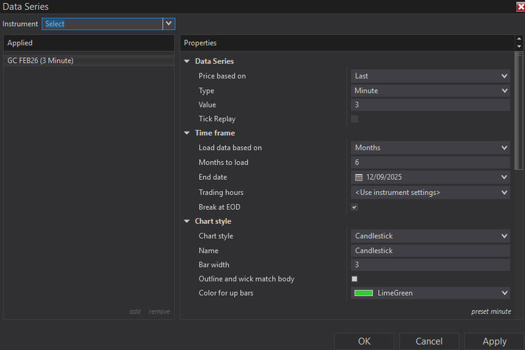Click the LimeGreen color swatch for up bars
525x350 pixels.
pyautogui.click(x=364, y=293)
